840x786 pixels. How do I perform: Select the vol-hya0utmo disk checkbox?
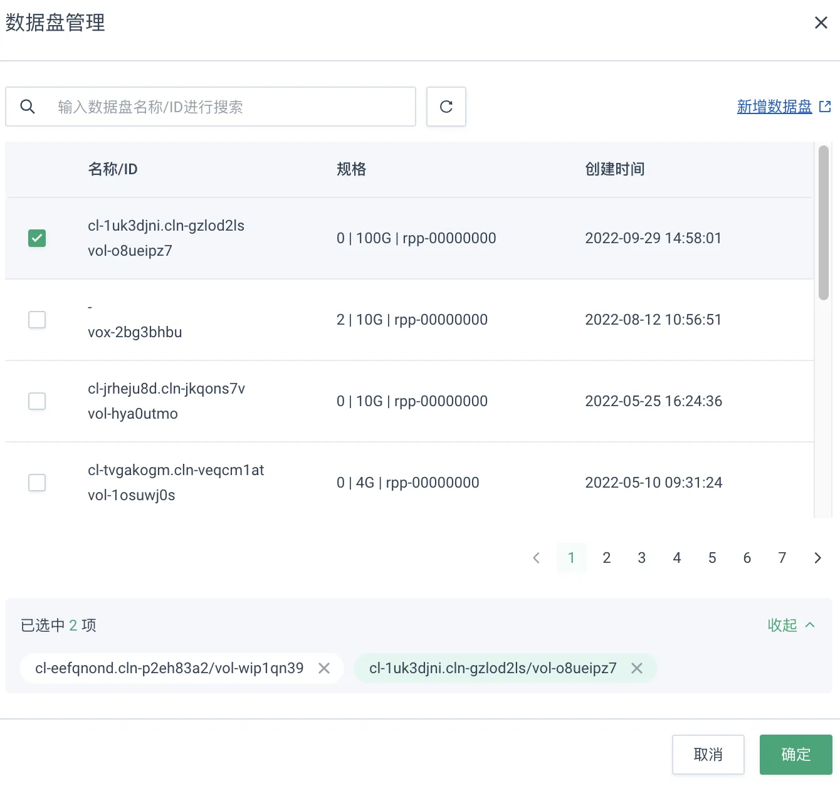pos(37,401)
